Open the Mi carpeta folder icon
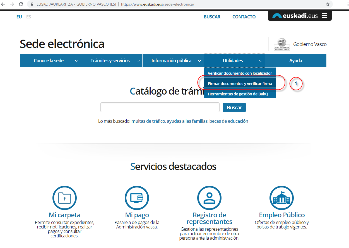The image size is (349, 248). (x=64, y=198)
